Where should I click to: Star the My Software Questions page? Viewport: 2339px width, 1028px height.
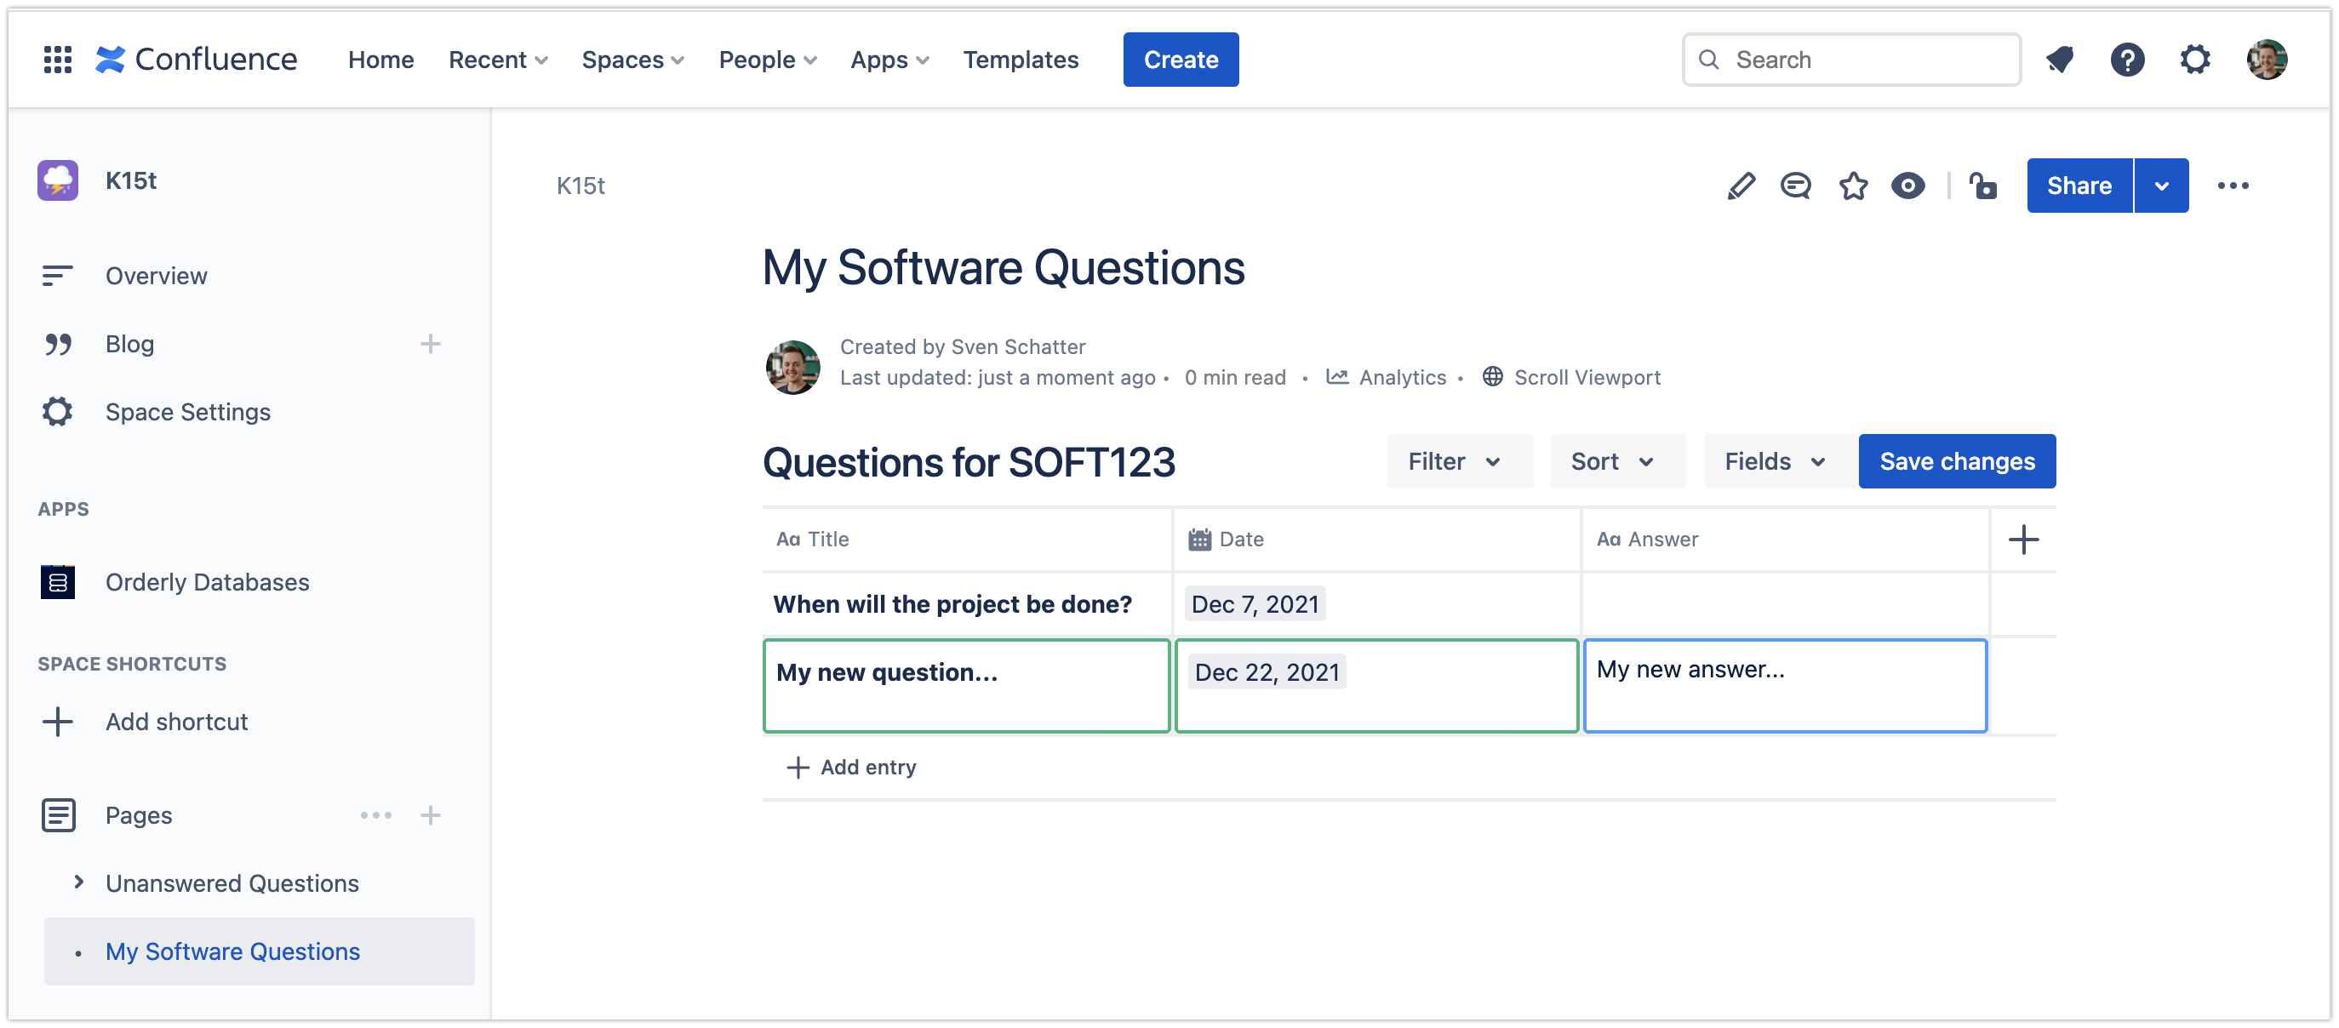click(x=1852, y=186)
